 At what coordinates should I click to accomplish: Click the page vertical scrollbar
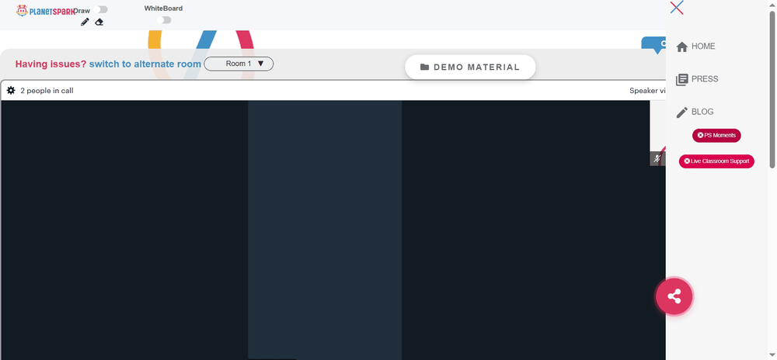point(772,89)
